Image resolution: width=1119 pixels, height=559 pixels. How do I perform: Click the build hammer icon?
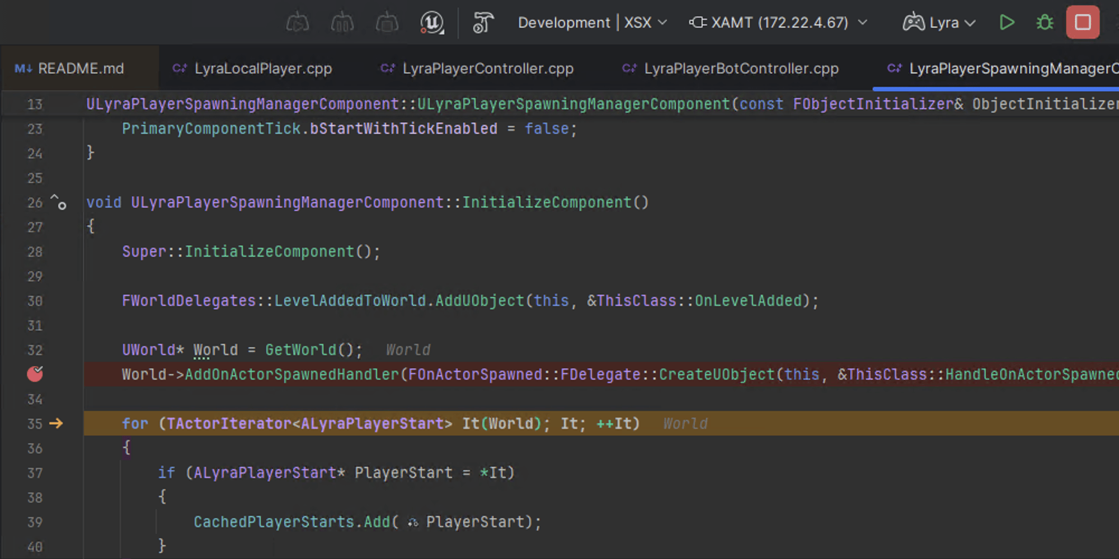(482, 23)
